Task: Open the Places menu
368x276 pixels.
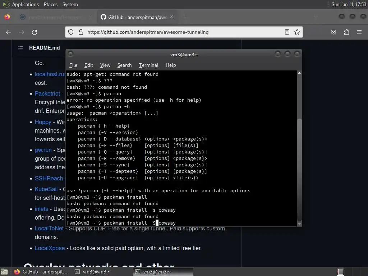Action: click(51, 4)
